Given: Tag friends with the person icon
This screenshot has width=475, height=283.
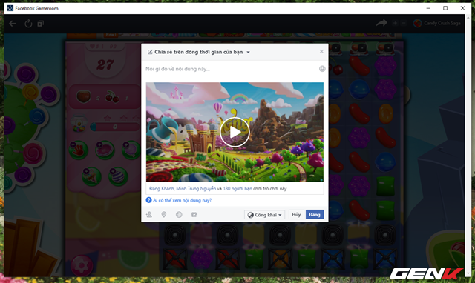Looking at the screenshot, I should (x=149, y=215).
